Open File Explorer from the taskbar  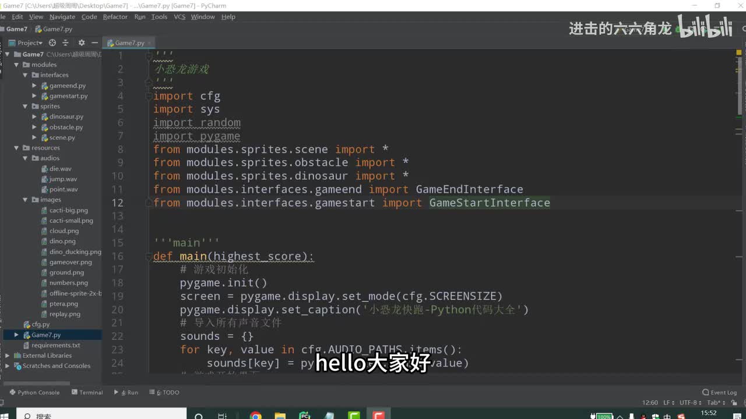[x=280, y=416]
